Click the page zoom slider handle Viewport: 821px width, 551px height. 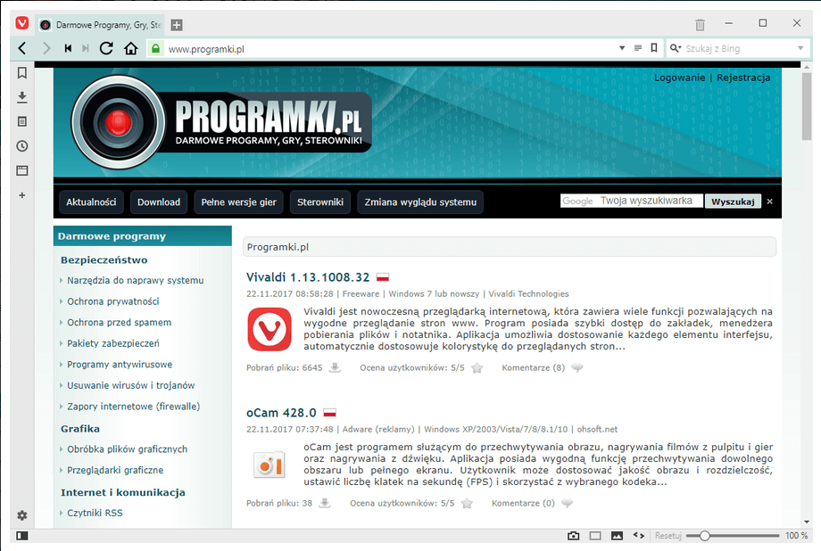[705, 535]
